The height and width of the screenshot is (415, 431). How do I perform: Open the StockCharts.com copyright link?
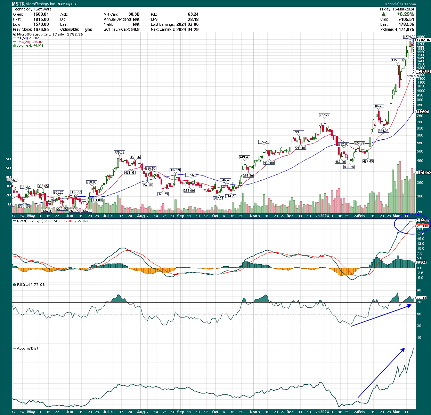(x=400, y=4)
